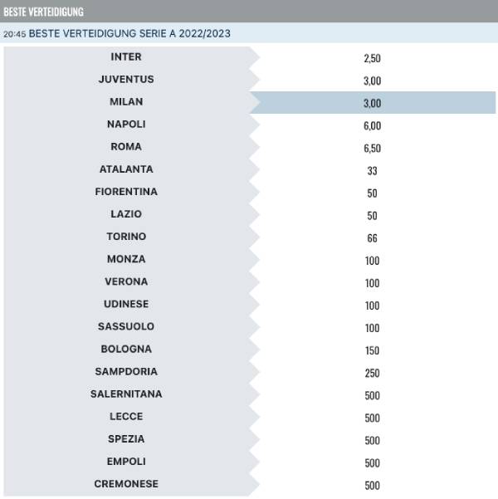Screen dimensions: 498x499
Task: Select Sassuolo odds 100
Action: [x=373, y=328]
